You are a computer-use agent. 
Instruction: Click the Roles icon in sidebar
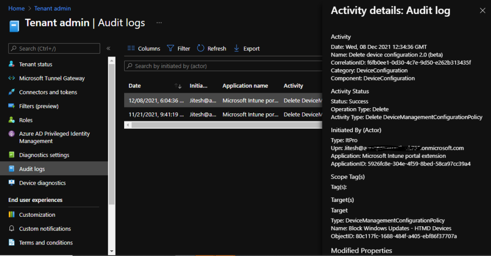click(x=12, y=120)
